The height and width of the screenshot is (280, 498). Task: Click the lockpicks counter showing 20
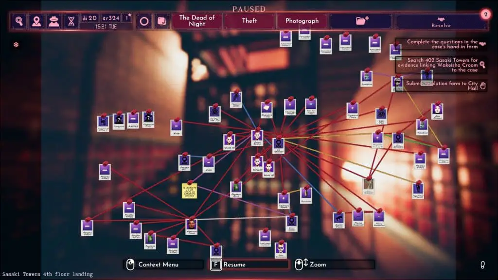coord(89,18)
